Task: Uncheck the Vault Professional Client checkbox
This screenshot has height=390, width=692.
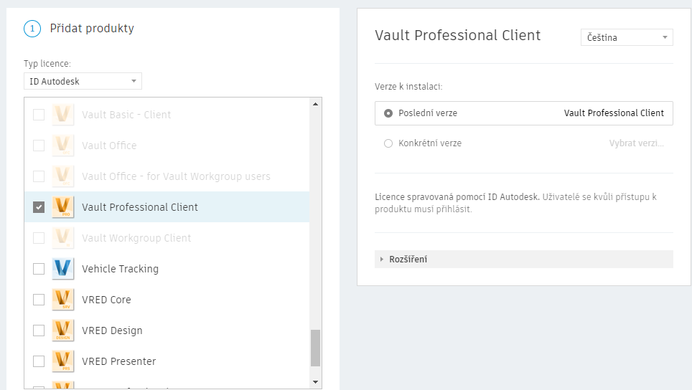Action: [x=39, y=207]
